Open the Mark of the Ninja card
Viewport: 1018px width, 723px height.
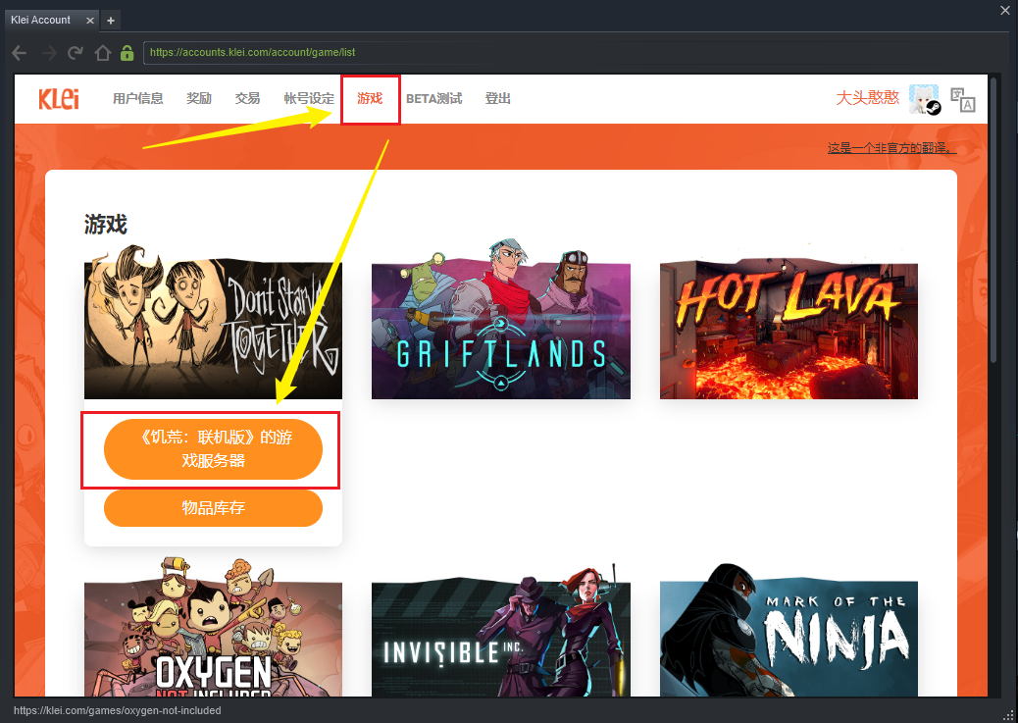789,631
